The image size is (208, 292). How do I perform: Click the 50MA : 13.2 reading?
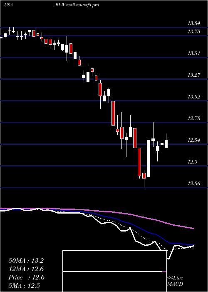pos(26,261)
